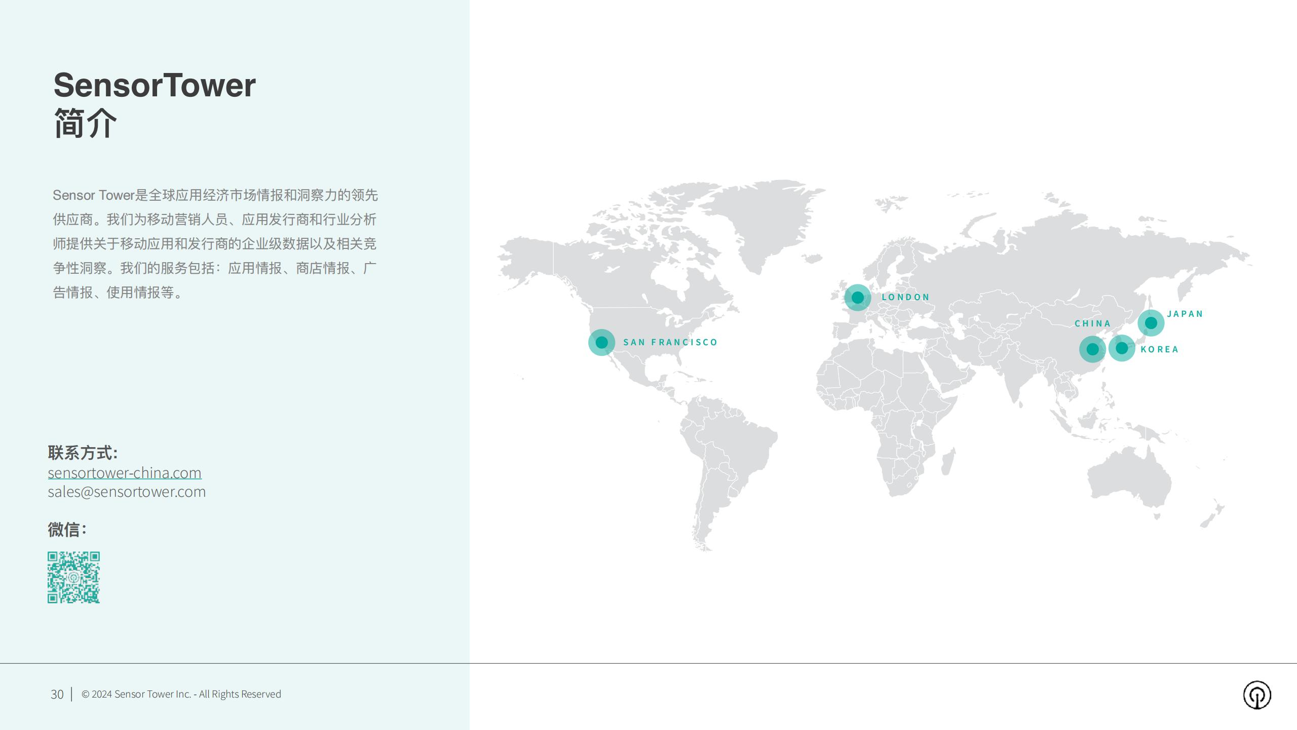Click the LONDON map label
Image resolution: width=1297 pixels, height=730 pixels.
click(x=905, y=297)
